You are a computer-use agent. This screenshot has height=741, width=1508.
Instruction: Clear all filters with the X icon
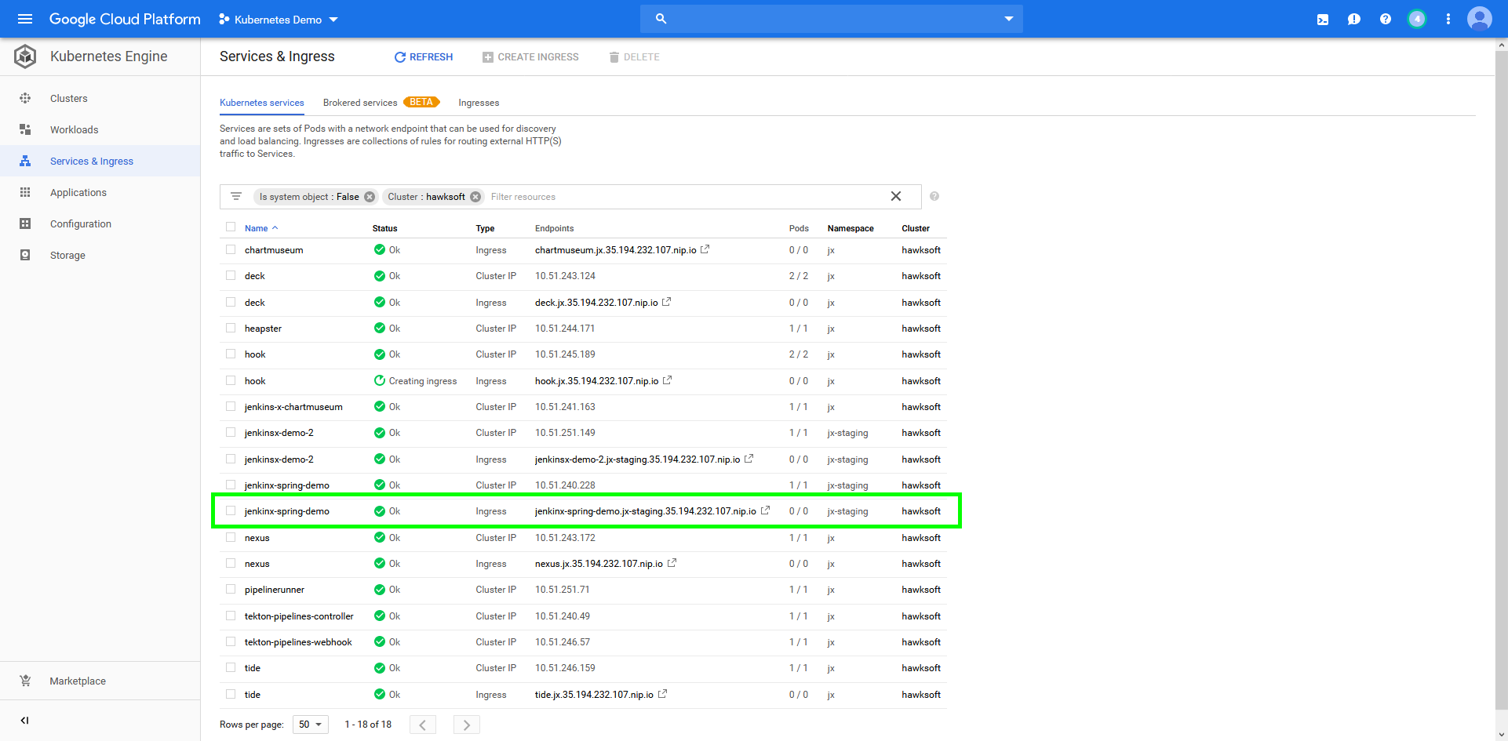click(x=895, y=196)
